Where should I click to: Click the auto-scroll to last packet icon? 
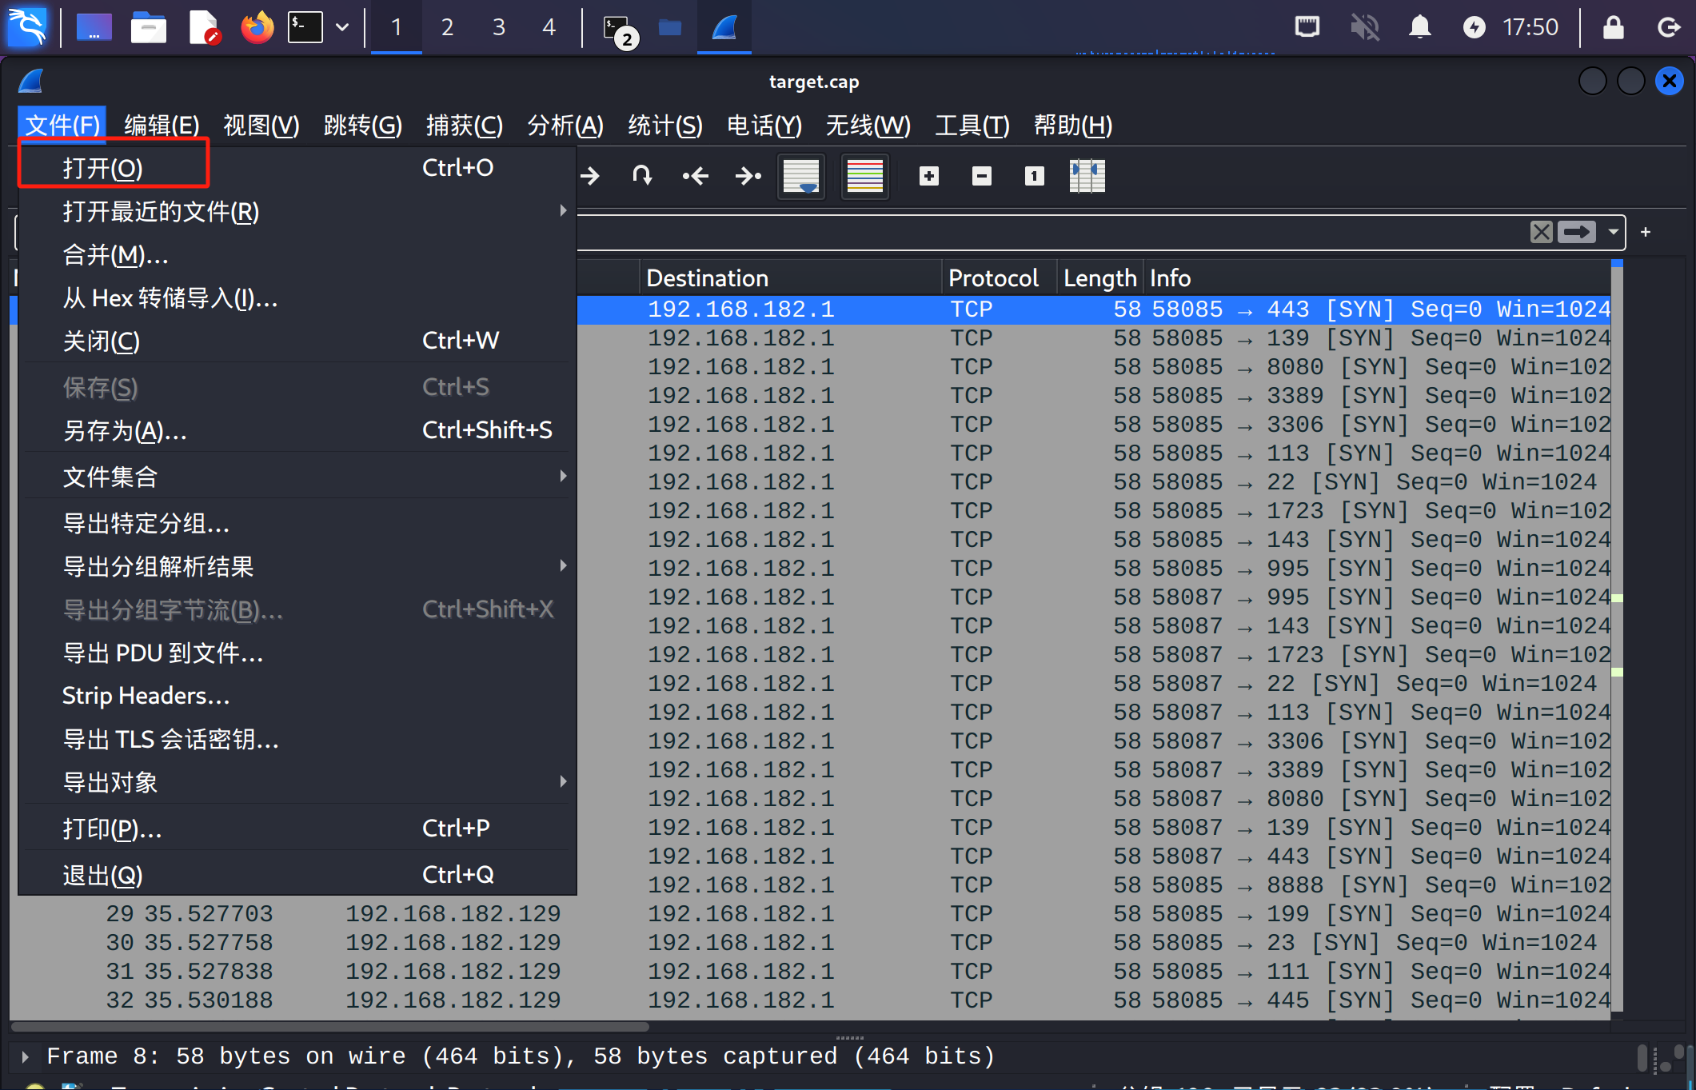pos(800,176)
